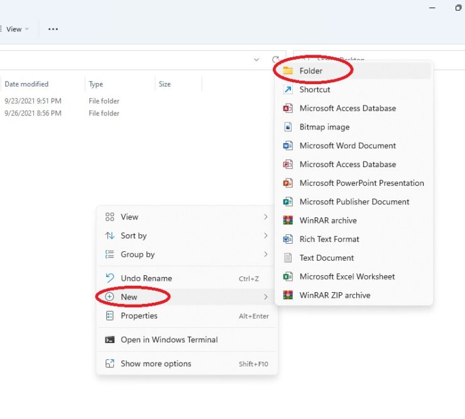The width and height of the screenshot is (465, 419).
Task: Refresh the folder with the reload icon
Action: pos(276,60)
